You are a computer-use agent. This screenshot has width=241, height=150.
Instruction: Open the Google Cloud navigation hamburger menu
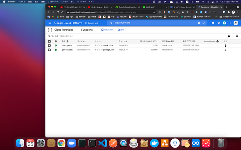pos(49,23)
